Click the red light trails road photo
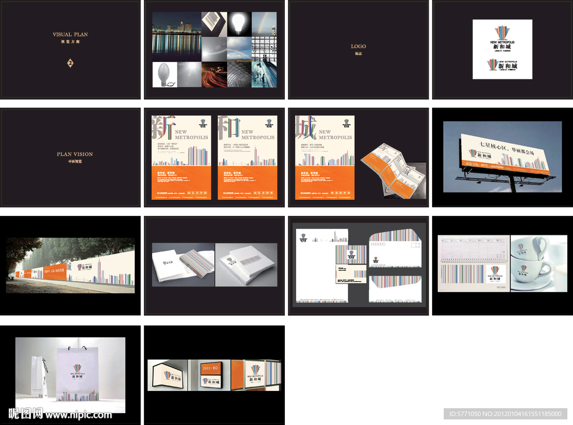Viewport: 573px width, 425px height. [214, 74]
